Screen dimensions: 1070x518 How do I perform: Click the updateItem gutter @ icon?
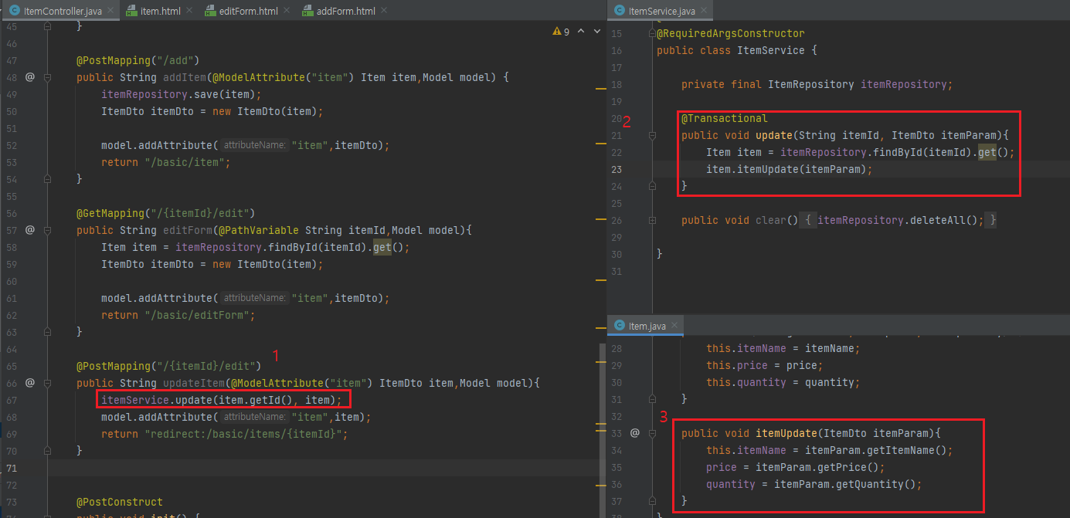30,383
